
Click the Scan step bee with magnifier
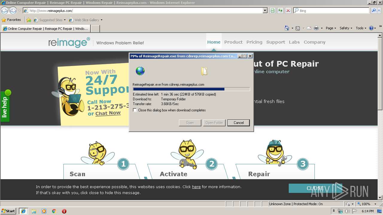tap(98, 153)
